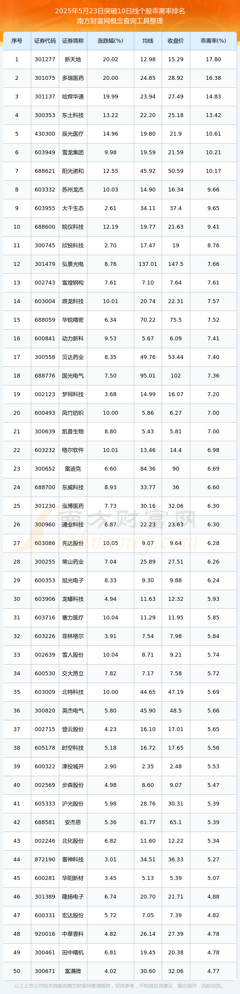
Task: Click stock name 欣锐科技
Action: point(73,245)
